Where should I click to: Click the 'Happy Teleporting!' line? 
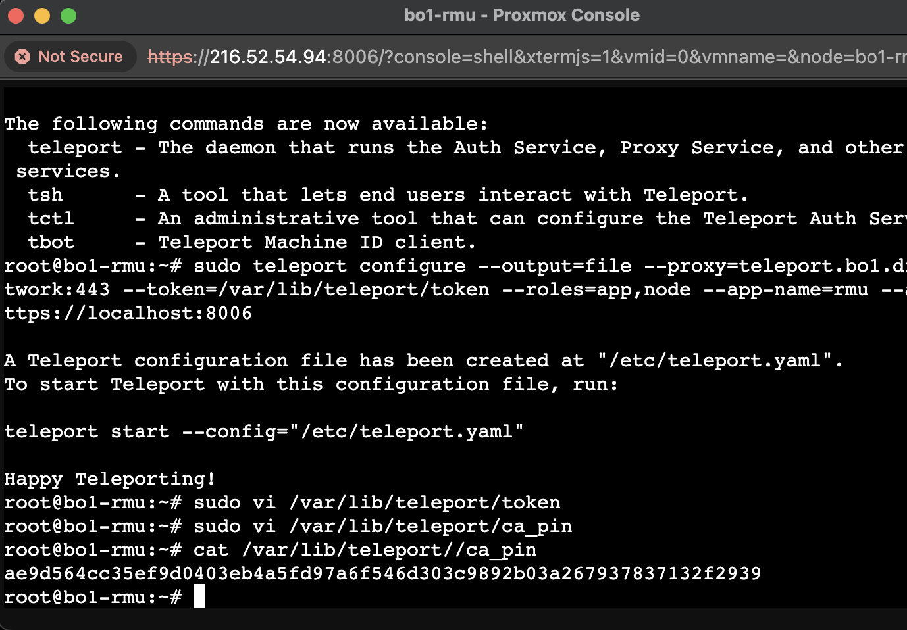[x=110, y=479]
